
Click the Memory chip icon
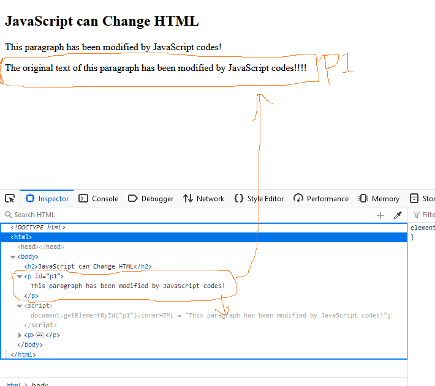[x=363, y=198]
